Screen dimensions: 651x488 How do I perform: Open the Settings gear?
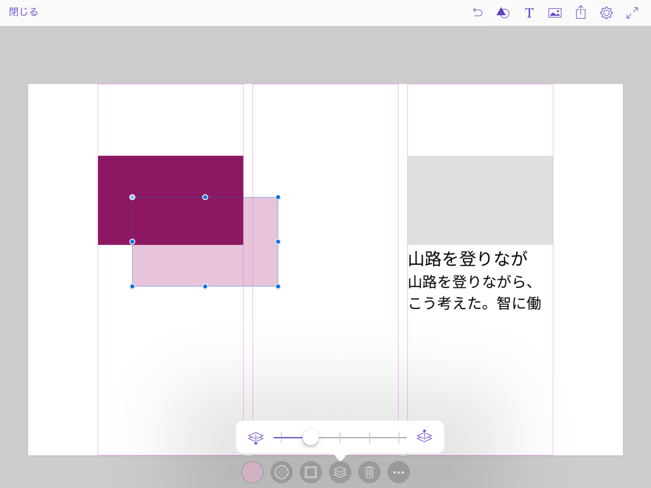[606, 12]
